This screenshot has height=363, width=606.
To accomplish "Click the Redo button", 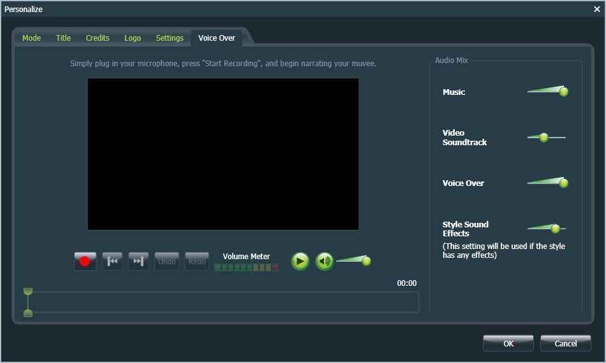I will [196, 261].
